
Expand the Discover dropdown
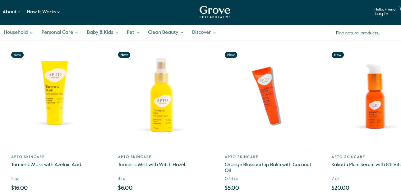point(204,32)
